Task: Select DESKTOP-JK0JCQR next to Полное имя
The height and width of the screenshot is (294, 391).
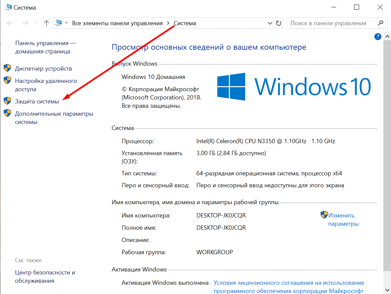Action: point(221,228)
